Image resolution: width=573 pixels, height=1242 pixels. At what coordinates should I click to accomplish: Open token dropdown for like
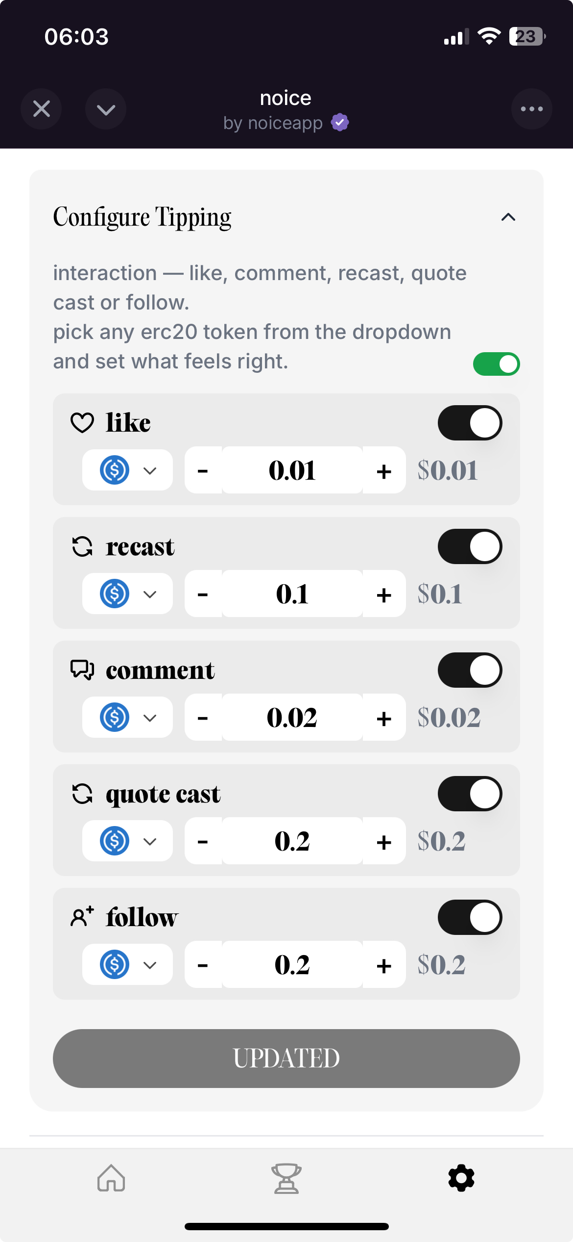tap(127, 470)
